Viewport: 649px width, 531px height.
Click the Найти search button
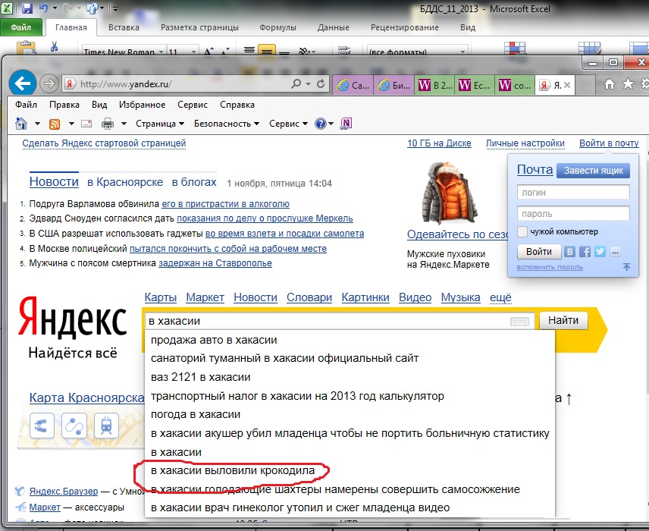click(563, 320)
